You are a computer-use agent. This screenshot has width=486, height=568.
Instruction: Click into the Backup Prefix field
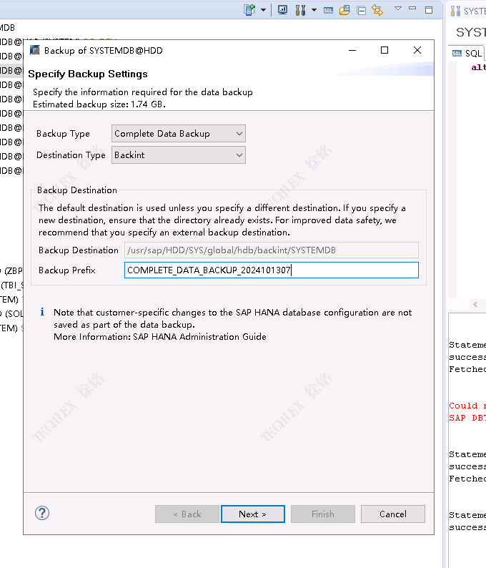point(271,270)
